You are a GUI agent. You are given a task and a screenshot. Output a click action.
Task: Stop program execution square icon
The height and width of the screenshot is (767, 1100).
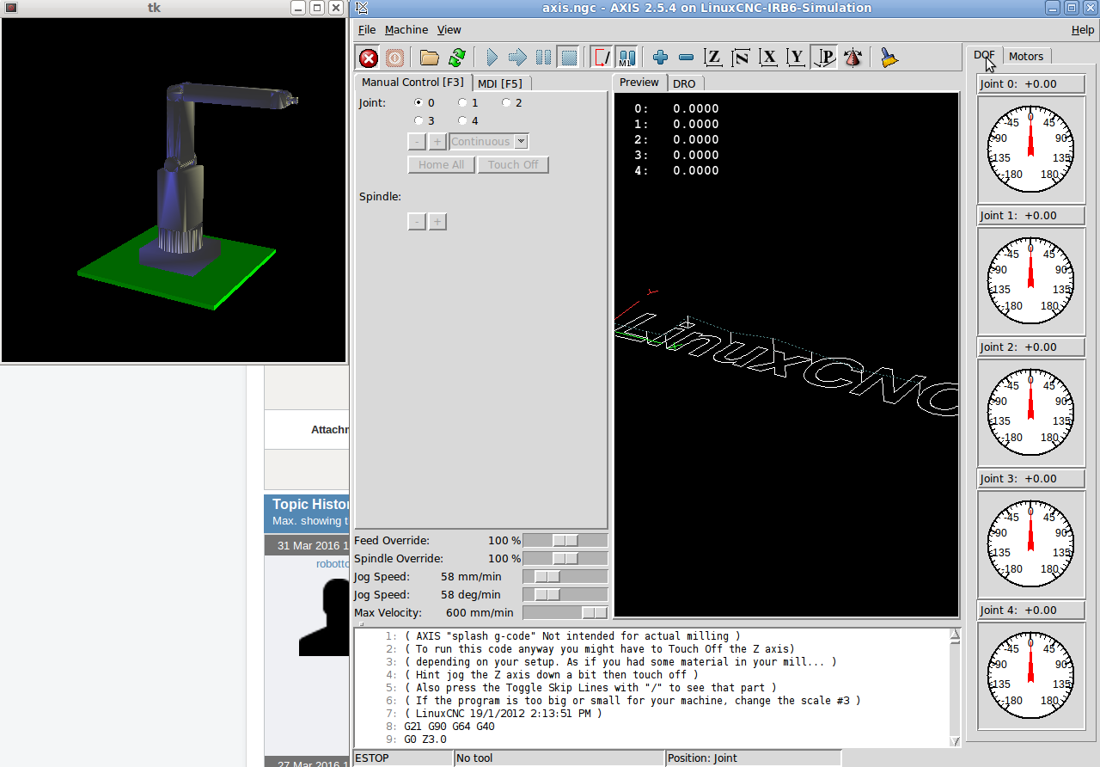point(568,58)
